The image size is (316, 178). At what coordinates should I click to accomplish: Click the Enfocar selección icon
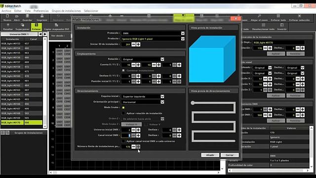pos(299,18)
